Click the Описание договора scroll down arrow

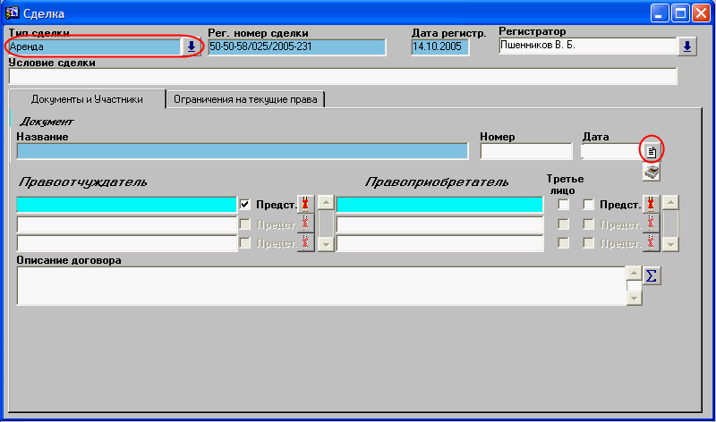click(634, 299)
